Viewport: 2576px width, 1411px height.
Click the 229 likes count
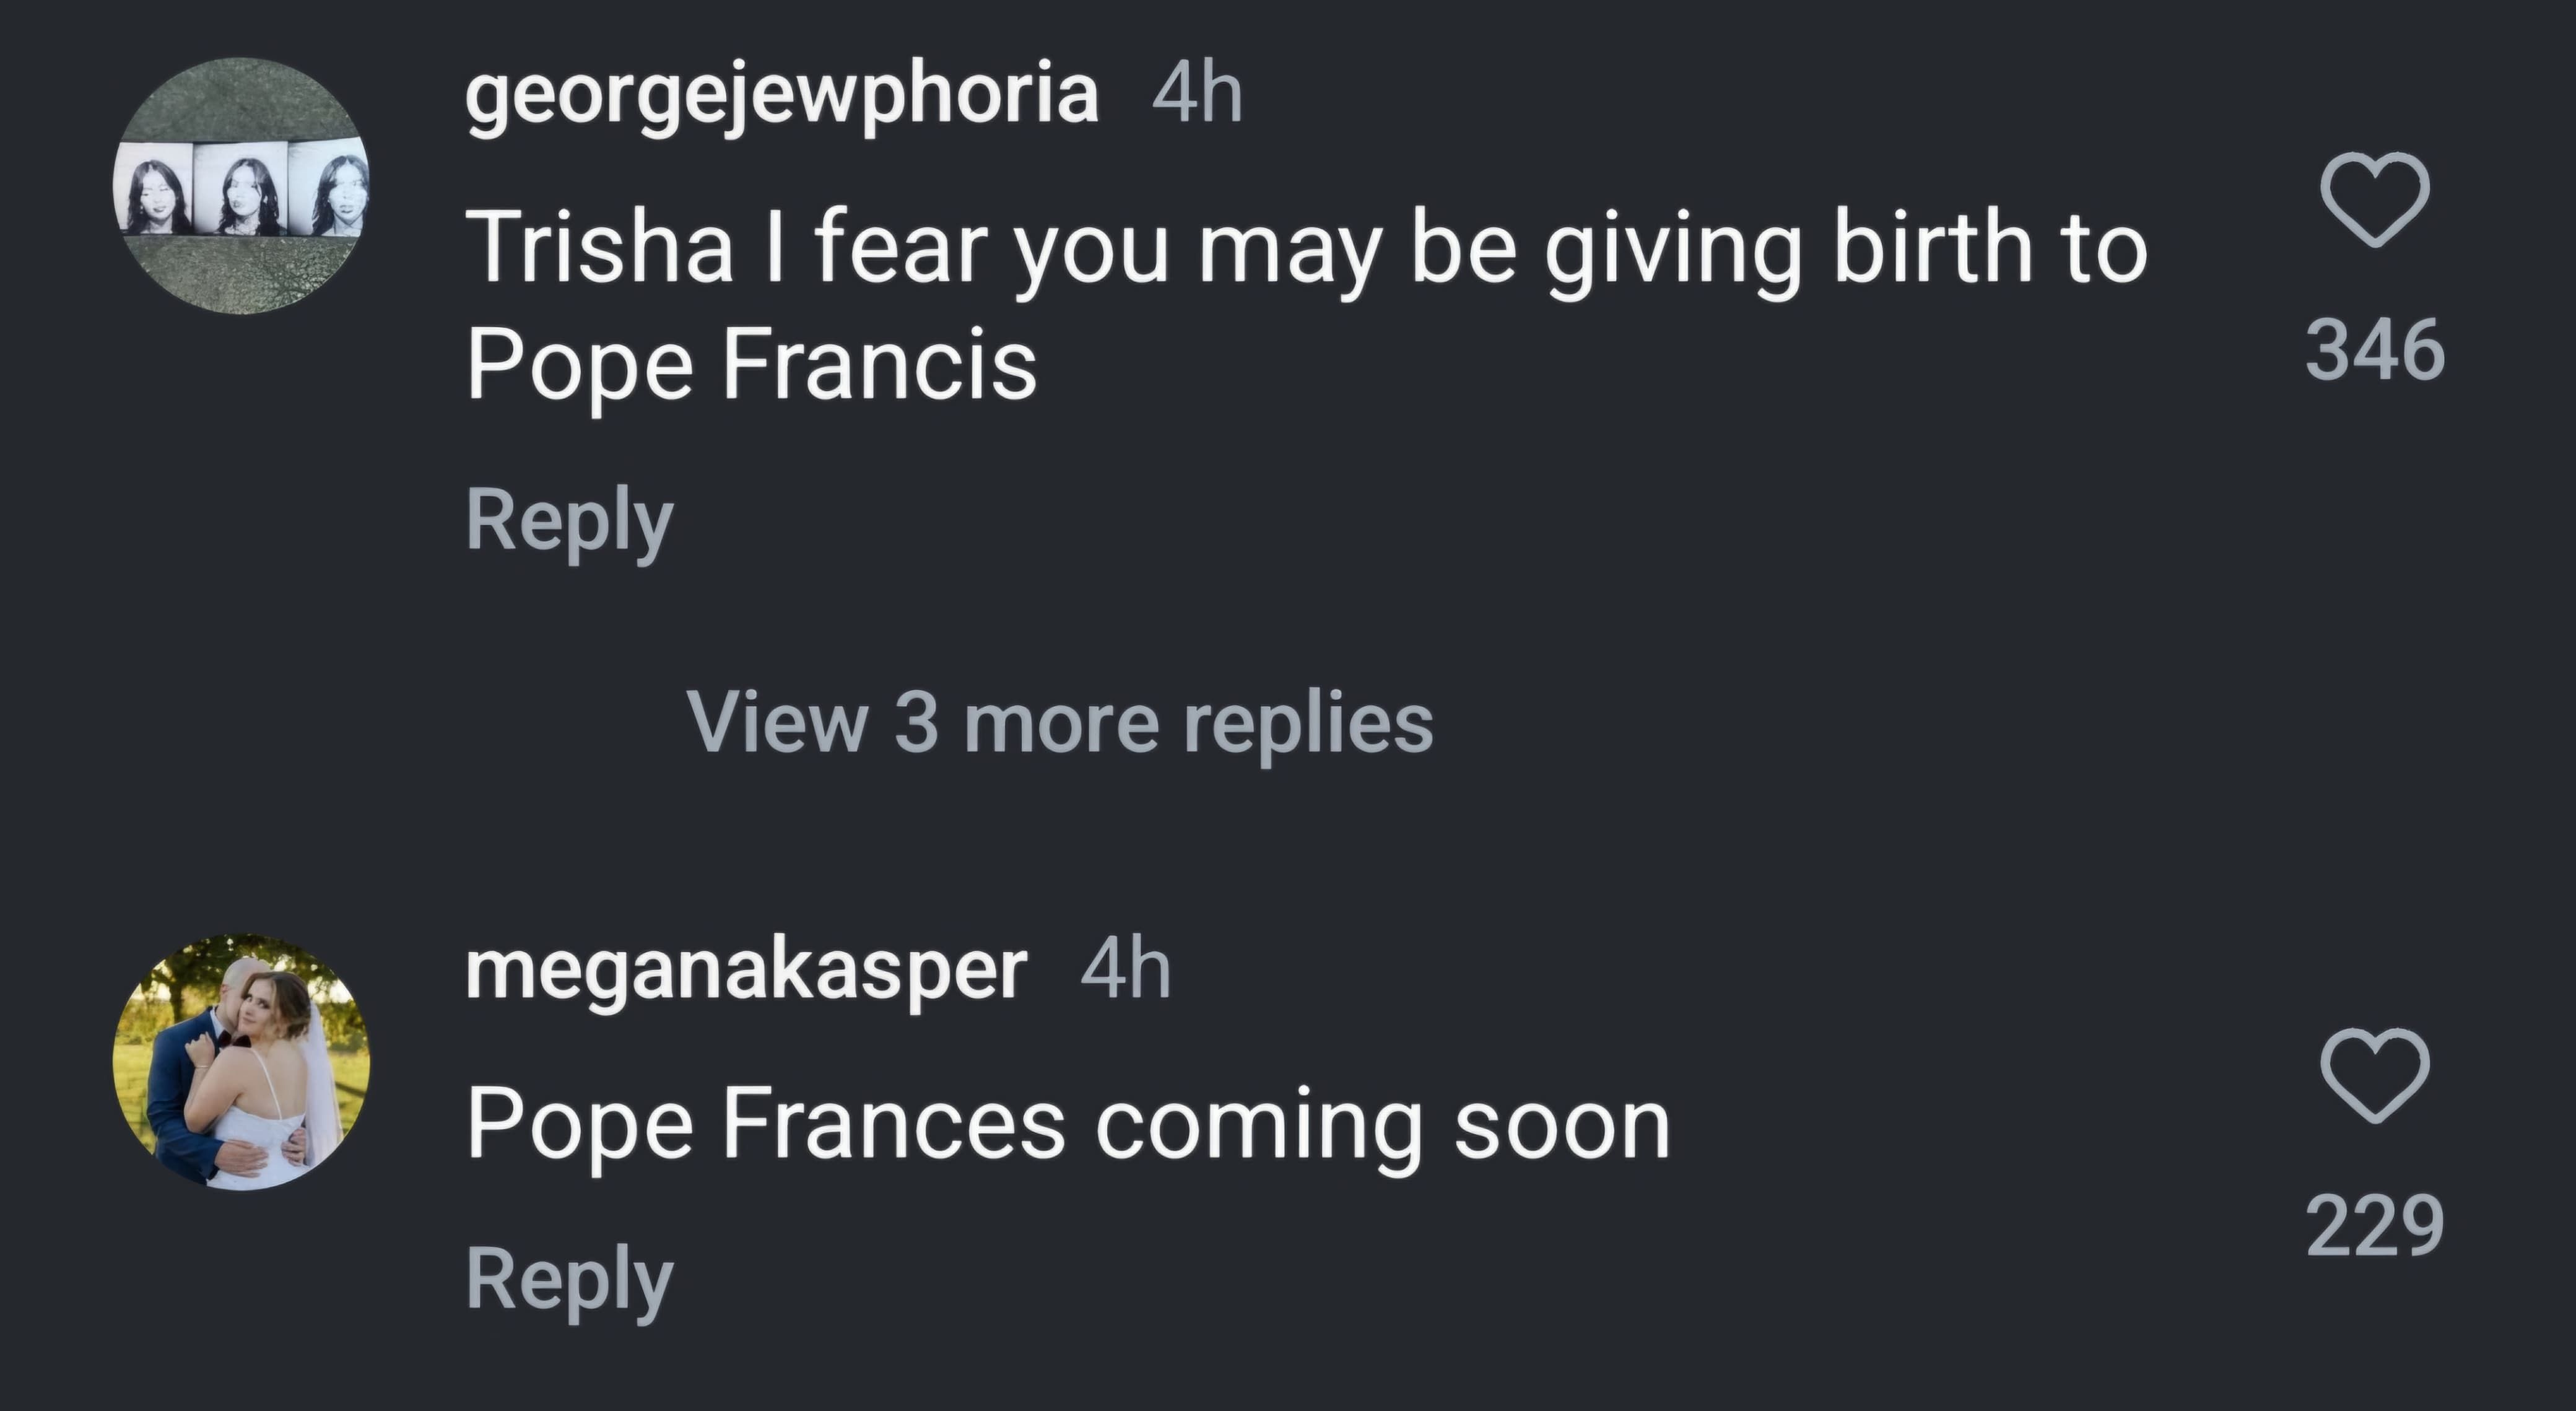[2374, 1226]
